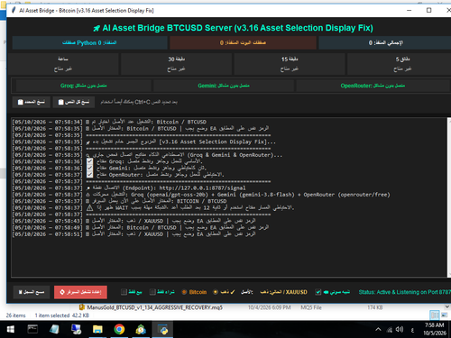
Task: Click the Groq connection status label
Action: [84, 86]
